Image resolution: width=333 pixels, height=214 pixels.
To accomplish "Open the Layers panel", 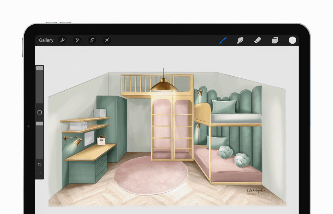I will (x=275, y=40).
